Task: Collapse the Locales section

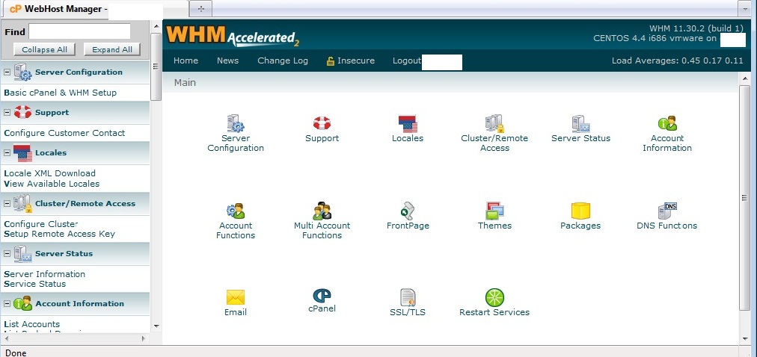Action: pos(7,152)
